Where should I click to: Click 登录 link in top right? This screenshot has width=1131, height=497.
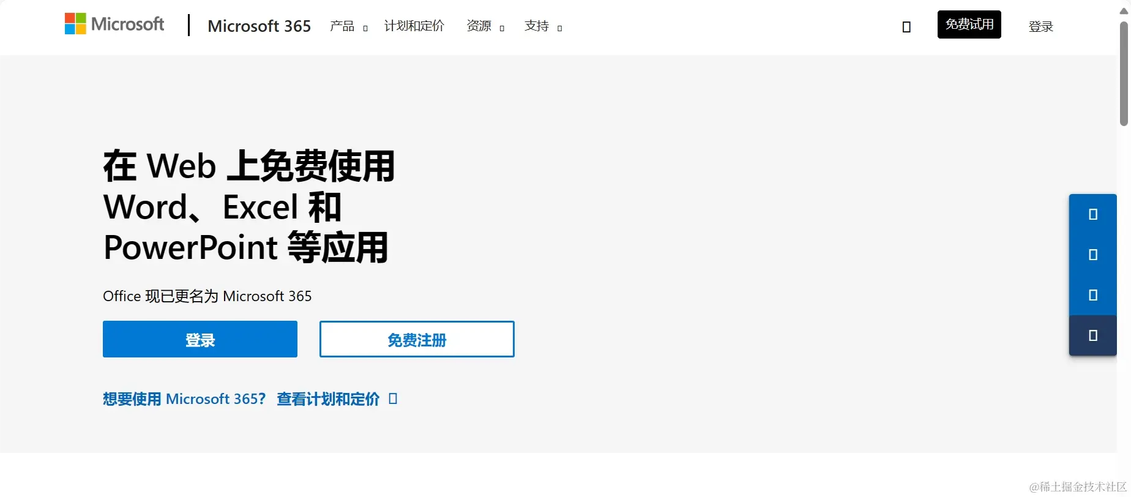click(x=1041, y=26)
